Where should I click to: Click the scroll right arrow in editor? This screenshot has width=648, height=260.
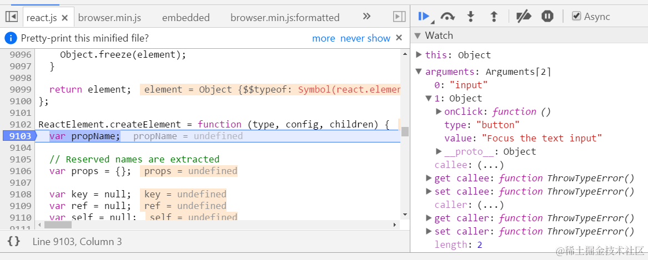point(395,225)
